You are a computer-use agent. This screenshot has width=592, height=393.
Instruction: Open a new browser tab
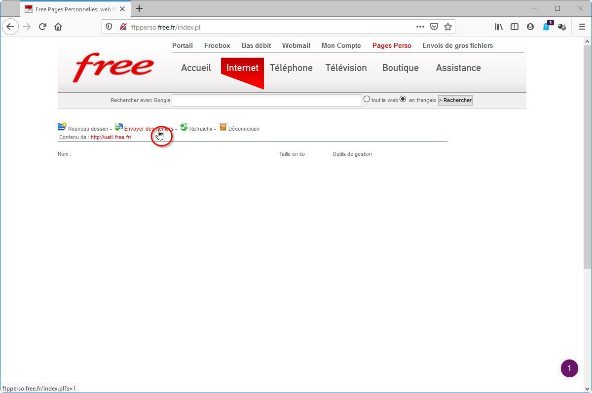pyautogui.click(x=139, y=8)
